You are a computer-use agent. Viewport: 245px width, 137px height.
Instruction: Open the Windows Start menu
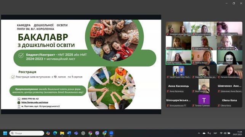(x=5, y=133)
